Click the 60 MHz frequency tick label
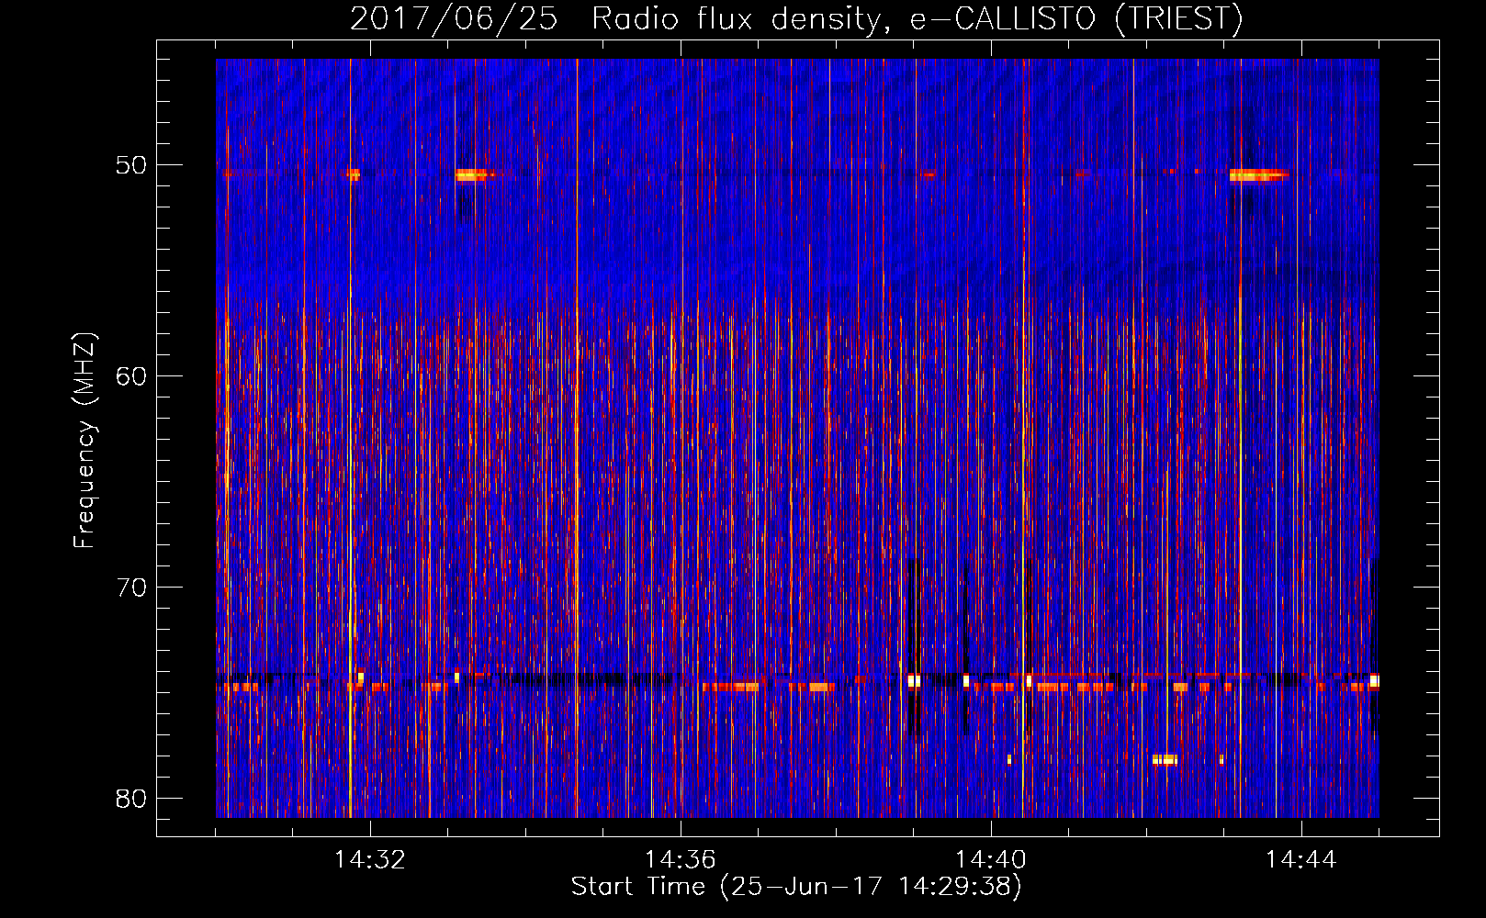This screenshot has height=918, width=1486. point(131,376)
